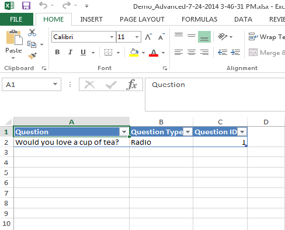This screenshot has width=285, height=230.
Task: Click the Wrap Text button
Action: 267,37
